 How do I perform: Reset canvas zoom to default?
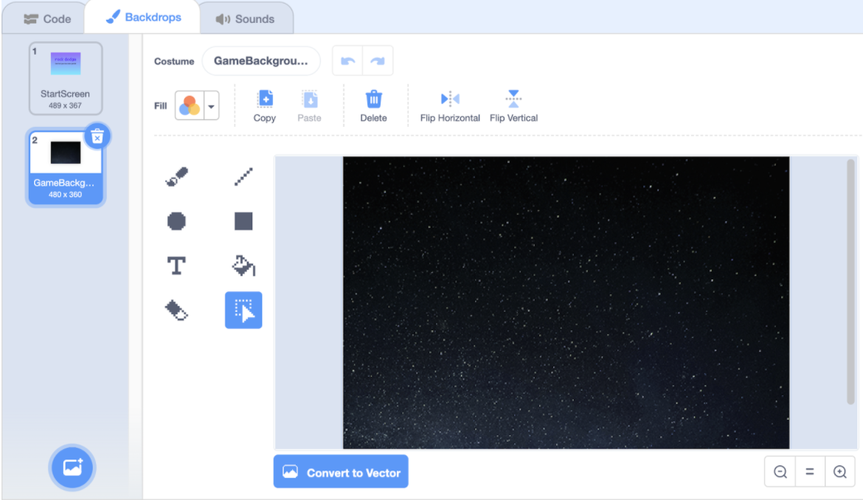810,472
